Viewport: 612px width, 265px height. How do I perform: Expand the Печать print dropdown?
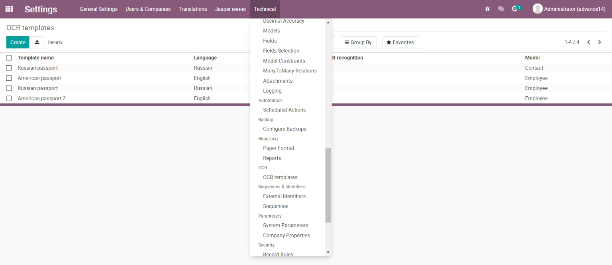[55, 42]
